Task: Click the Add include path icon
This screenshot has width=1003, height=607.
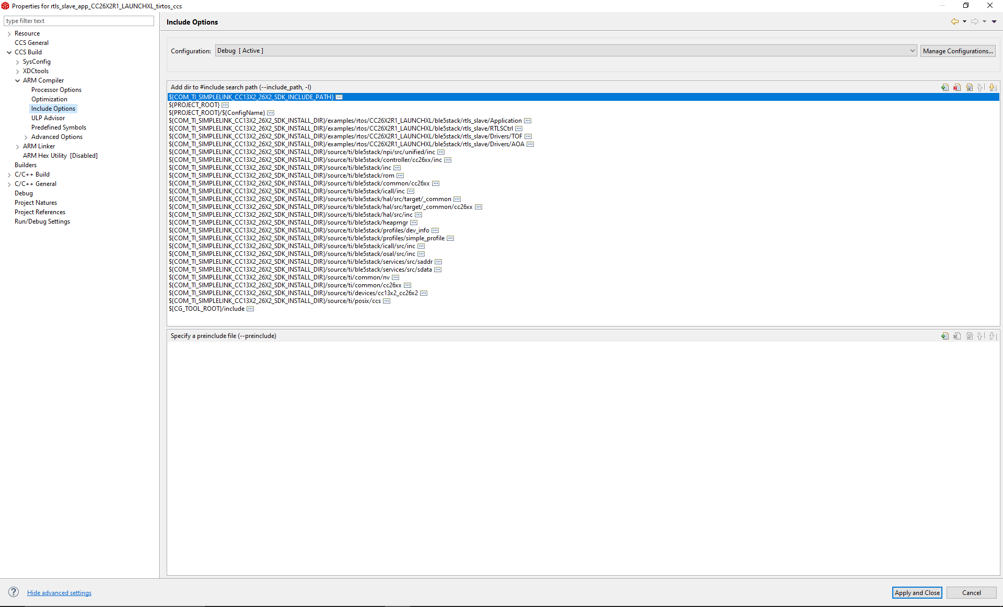Action: (x=944, y=87)
